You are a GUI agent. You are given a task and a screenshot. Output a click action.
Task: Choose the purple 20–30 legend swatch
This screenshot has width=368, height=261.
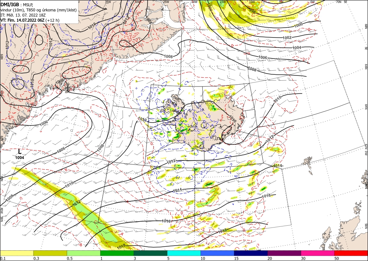point(284,253)
